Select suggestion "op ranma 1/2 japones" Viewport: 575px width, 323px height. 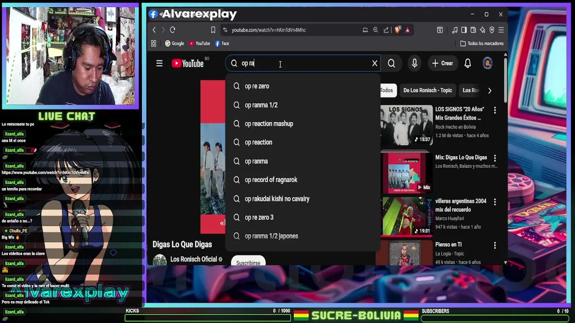(302, 236)
